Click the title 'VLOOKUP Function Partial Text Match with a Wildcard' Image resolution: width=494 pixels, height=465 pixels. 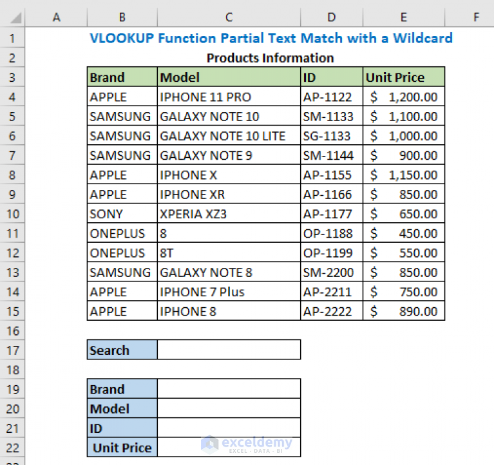pyautogui.click(x=271, y=38)
